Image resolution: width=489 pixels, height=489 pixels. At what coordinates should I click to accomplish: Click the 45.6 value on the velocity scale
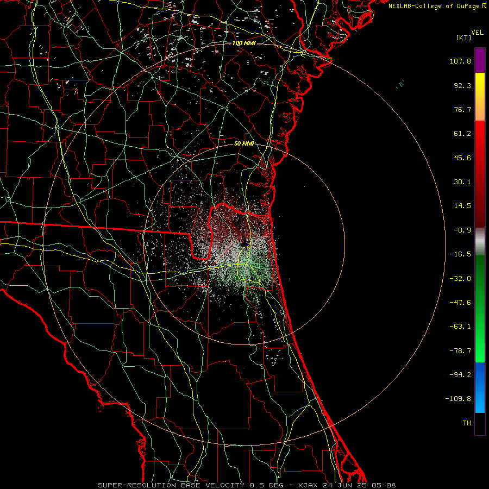click(x=462, y=158)
